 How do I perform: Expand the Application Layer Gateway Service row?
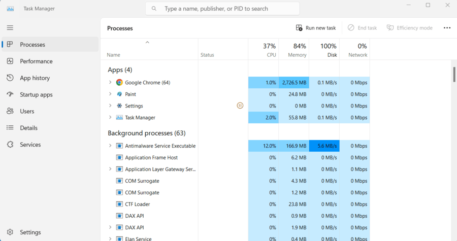tap(110, 169)
